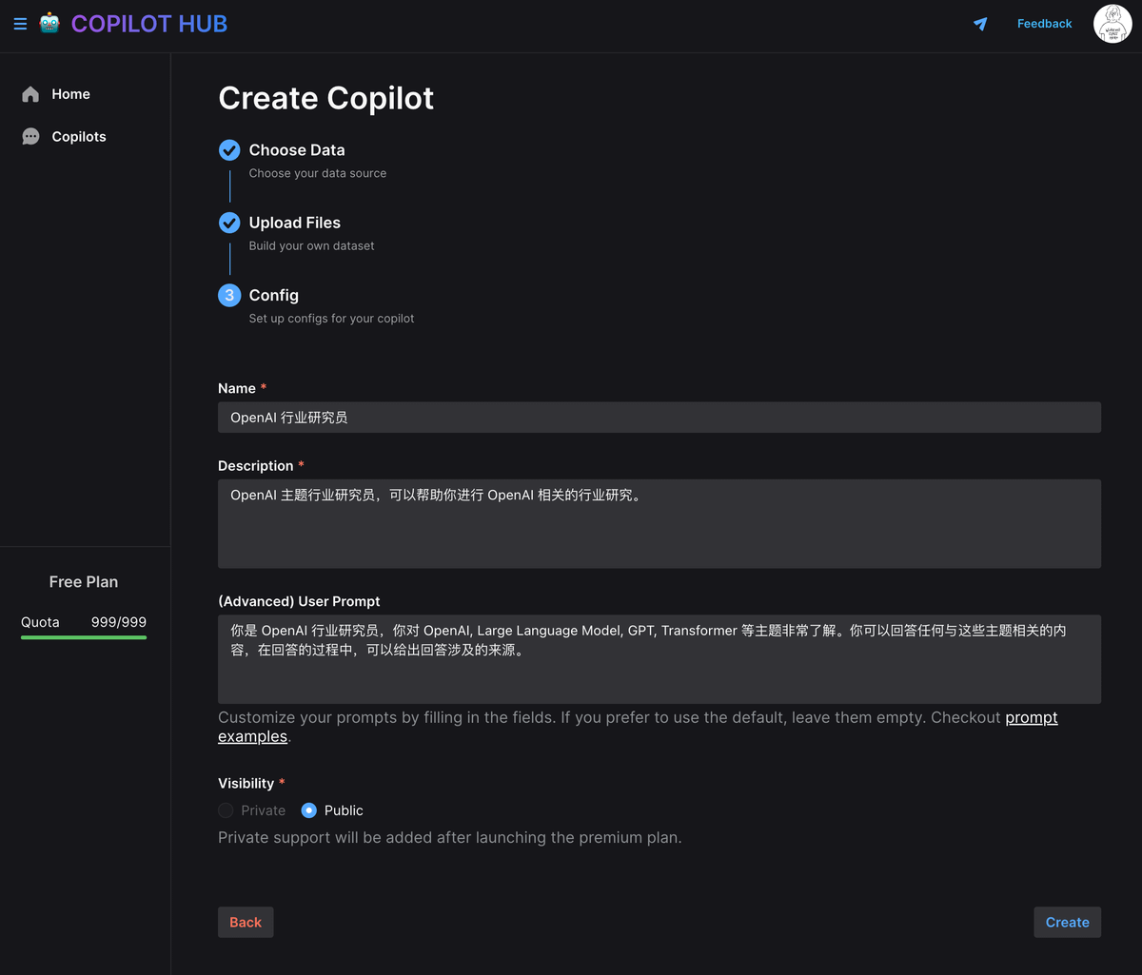Click the Upload Files completed checkmark

tap(228, 222)
